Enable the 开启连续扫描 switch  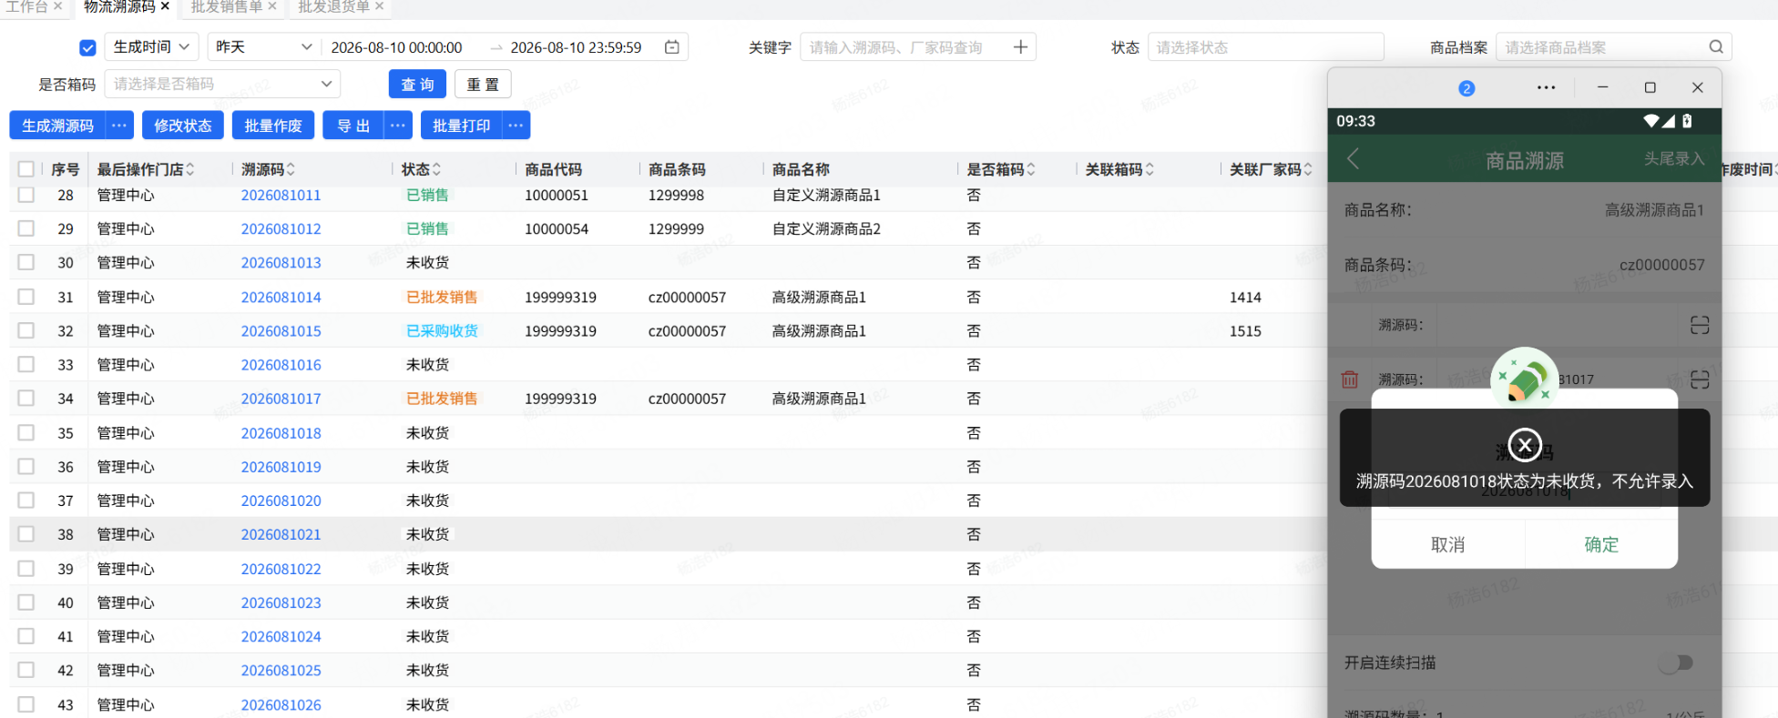coord(1676,662)
